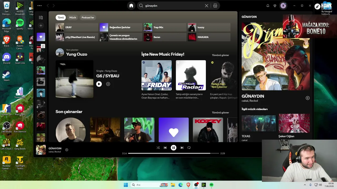This screenshot has height=189, width=337.
Task: Open the Şeker Oğlan music video
Action: pos(294,123)
